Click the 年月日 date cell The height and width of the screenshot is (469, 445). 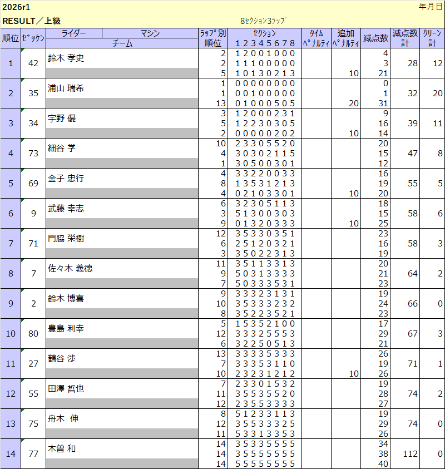coord(431,7)
